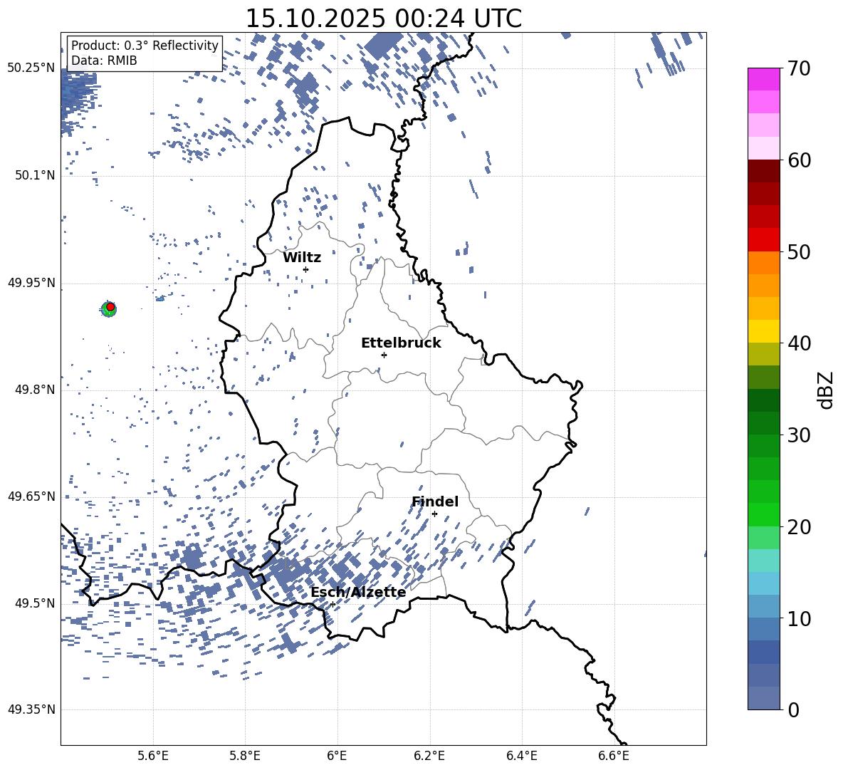Click the 6.2°E longitude tick label

pyautogui.click(x=429, y=756)
